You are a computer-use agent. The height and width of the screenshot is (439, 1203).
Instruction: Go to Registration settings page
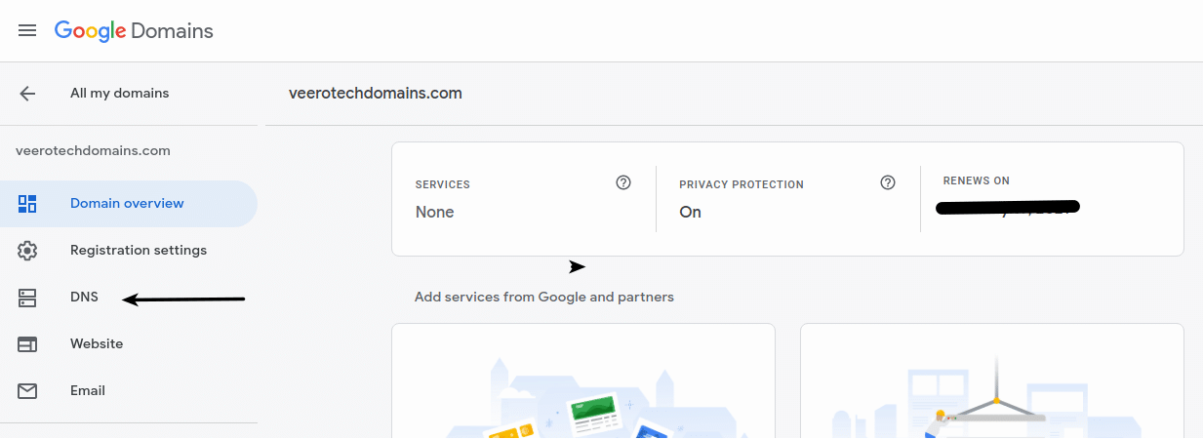pos(139,251)
